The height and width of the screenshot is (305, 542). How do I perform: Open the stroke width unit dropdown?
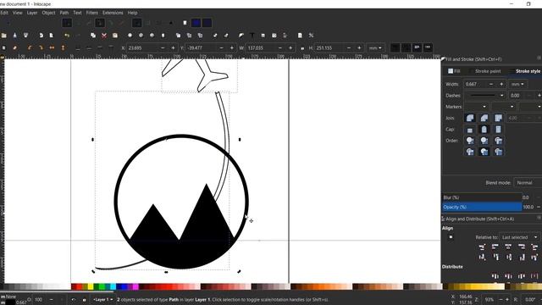(x=517, y=84)
